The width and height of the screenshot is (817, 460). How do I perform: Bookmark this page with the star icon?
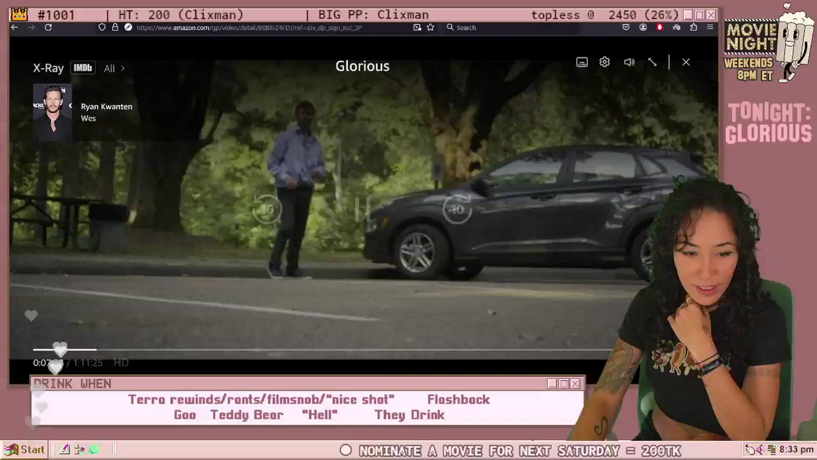(x=431, y=27)
